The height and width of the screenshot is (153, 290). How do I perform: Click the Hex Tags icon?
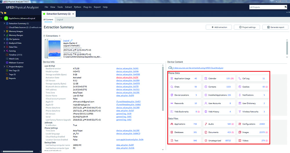coord(7,71)
